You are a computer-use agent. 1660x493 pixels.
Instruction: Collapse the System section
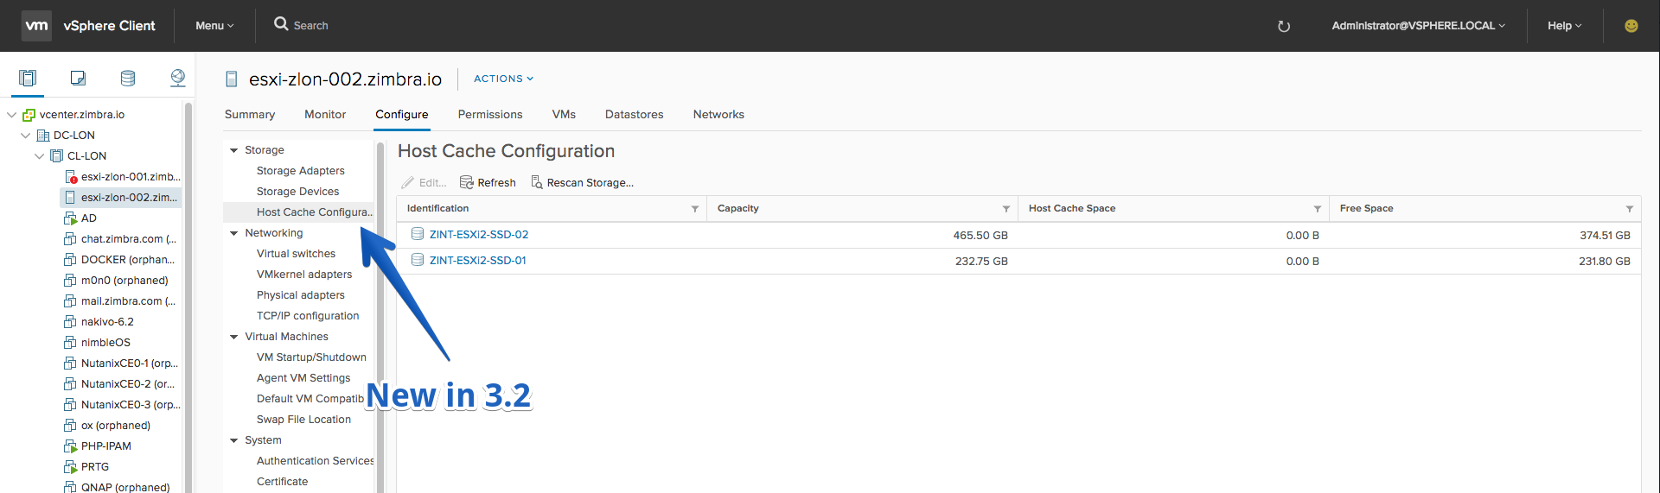click(x=233, y=440)
